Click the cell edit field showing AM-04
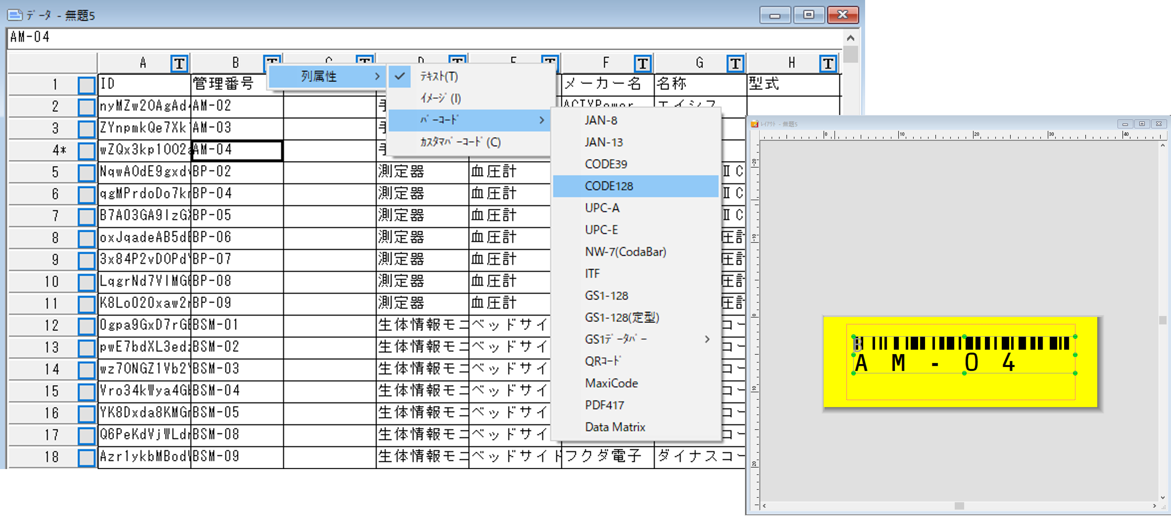Image resolution: width=1171 pixels, height=516 pixels. click(x=424, y=37)
